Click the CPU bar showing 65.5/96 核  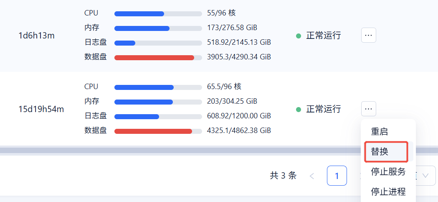158,87
